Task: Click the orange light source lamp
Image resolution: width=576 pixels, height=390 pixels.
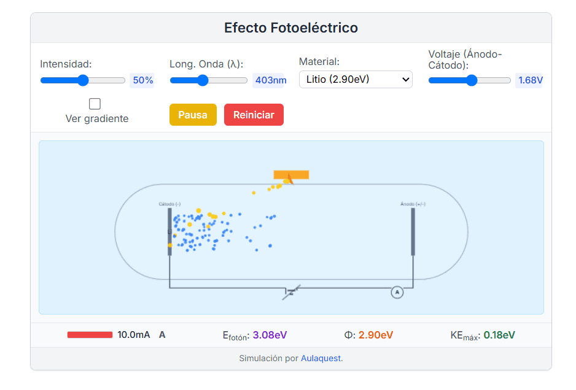Action: point(291,175)
